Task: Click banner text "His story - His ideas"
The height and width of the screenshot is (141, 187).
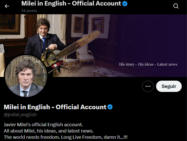Action: (136, 64)
